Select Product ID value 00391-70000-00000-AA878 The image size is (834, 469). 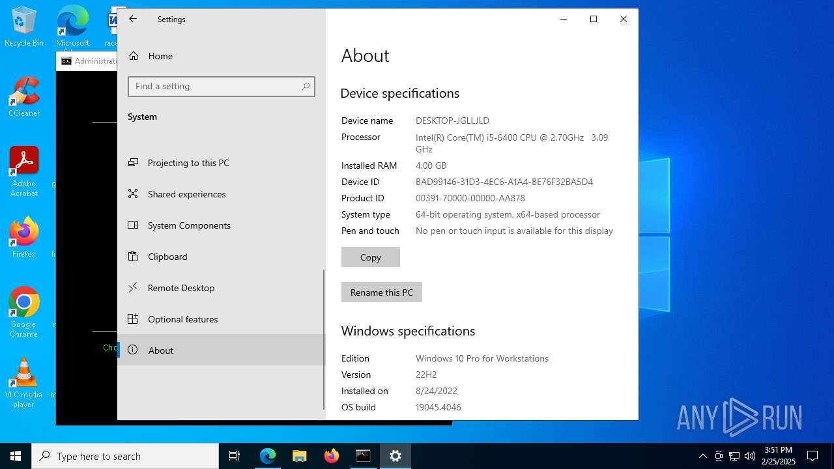pyautogui.click(x=470, y=198)
